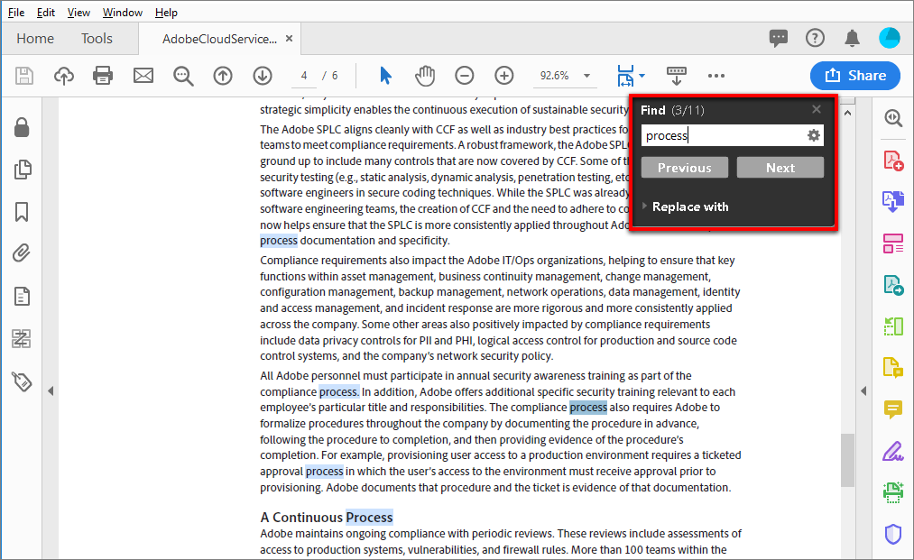Open the Edit menu
Viewport: 914px width, 560px height.
point(45,13)
